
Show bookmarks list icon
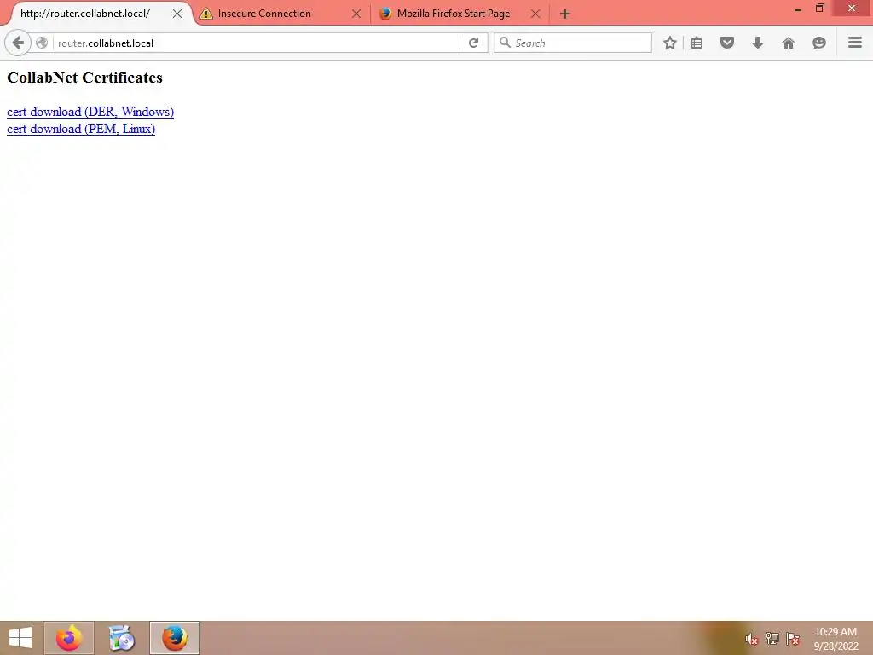point(697,43)
